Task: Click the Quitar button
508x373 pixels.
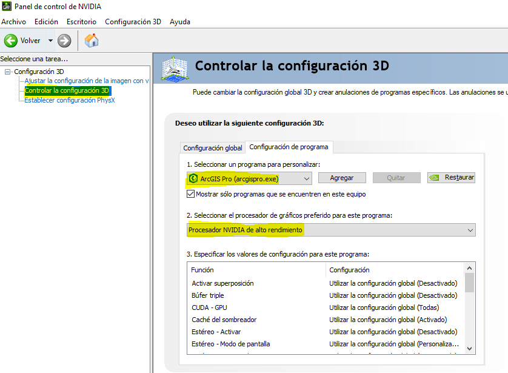Action: pyautogui.click(x=396, y=178)
